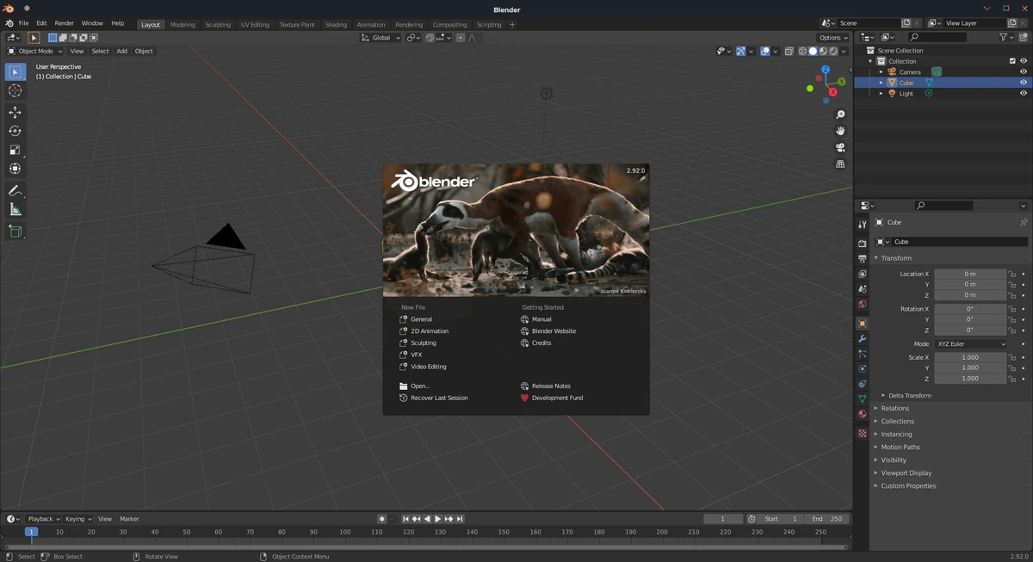The width and height of the screenshot is (1033, 562).
Task: Toggle visibility of the Light object
Action: (x=1024, y=93)
